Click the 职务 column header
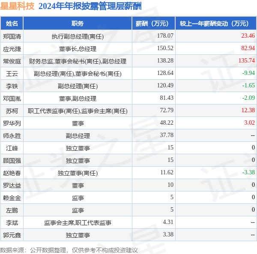 coord(78,24)
